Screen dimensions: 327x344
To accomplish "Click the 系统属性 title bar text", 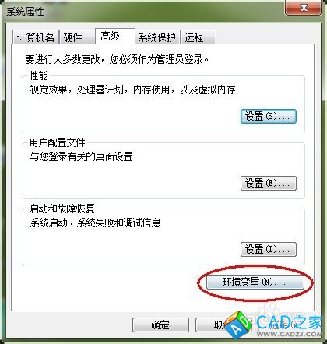I will (x=26, y=12).
